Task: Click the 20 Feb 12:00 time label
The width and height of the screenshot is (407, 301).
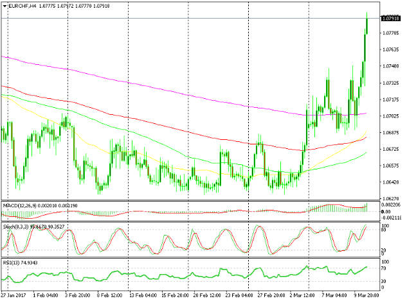Action: pyautogui.click(x=207, y=295)
